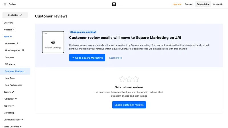Select Customer Reviews in the sidebar
This screenshot has height=128, width=228.
point(15,71)
